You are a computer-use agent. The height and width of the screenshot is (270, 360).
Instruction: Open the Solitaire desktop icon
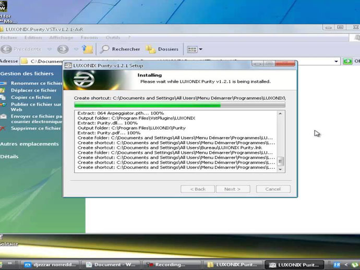click(9, 241)
